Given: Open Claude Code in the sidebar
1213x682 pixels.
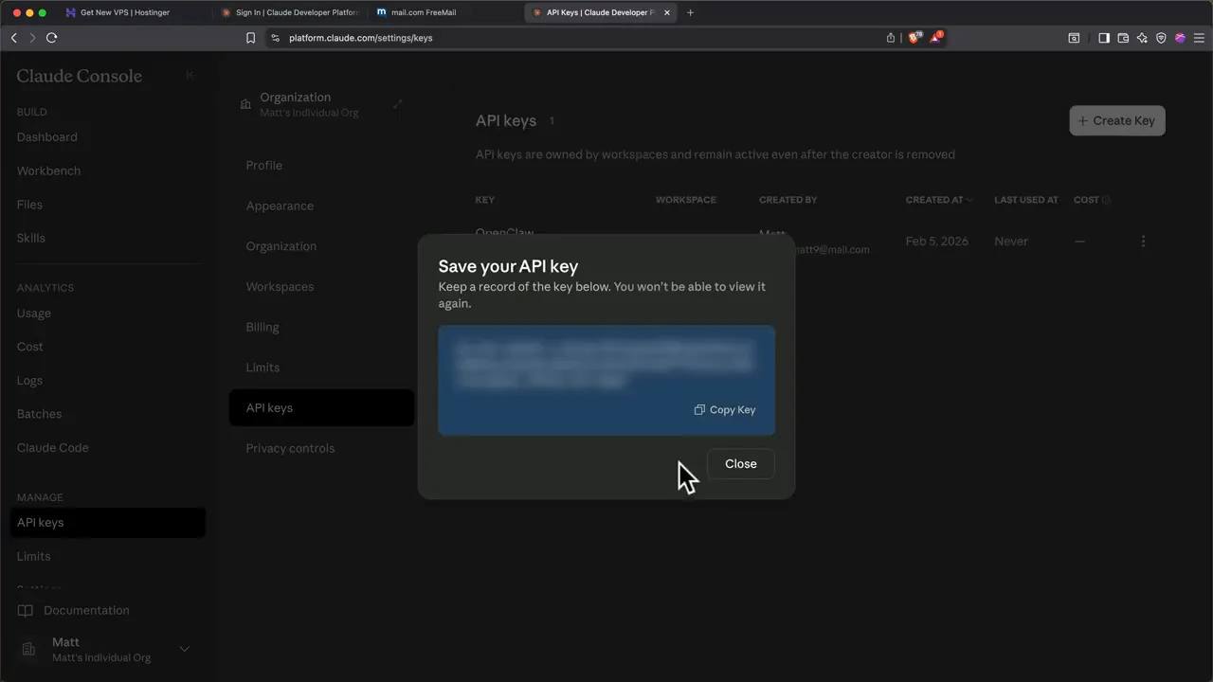Looking at the screenshot, I should [x=53, y=448].
